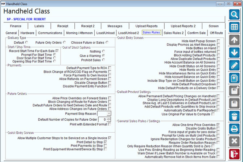Check Allow Multiple Customer Stops on Single Invoice
The height and width of the screenshot is (162, 243).
(110, 138)
